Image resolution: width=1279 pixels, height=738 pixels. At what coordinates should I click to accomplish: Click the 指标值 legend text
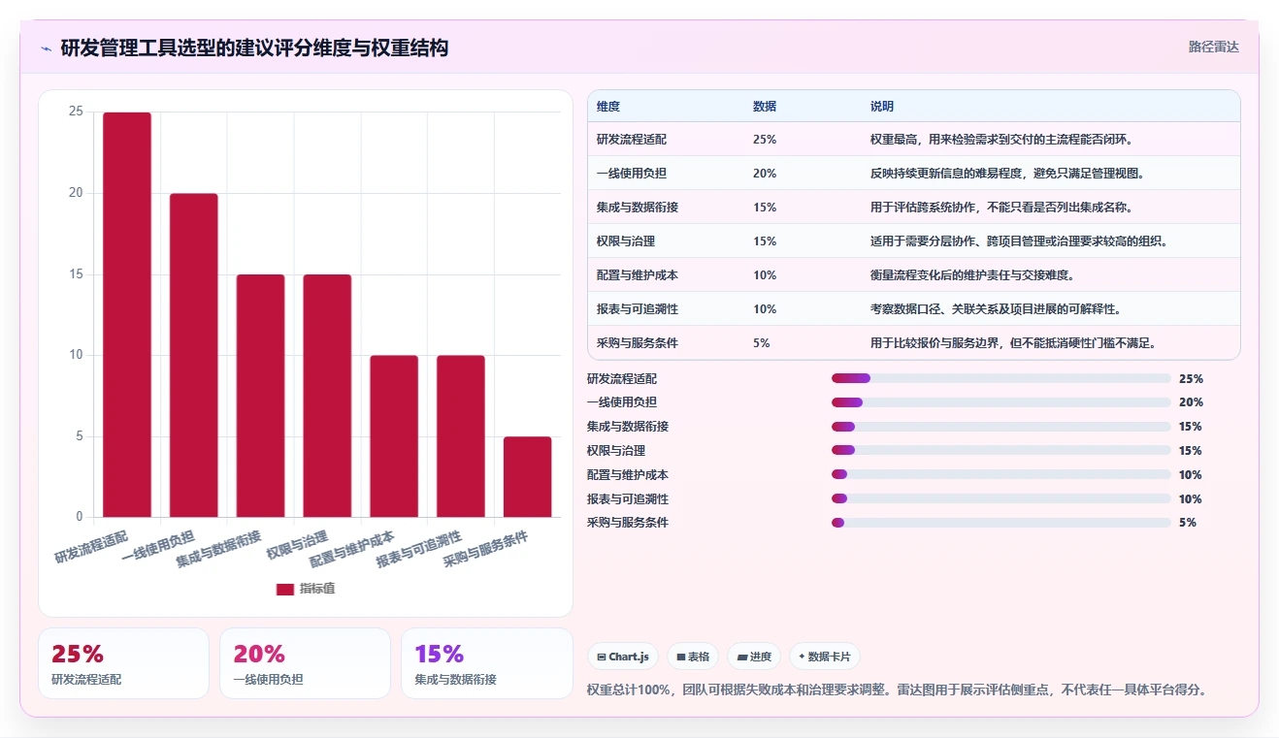(317, 589)
